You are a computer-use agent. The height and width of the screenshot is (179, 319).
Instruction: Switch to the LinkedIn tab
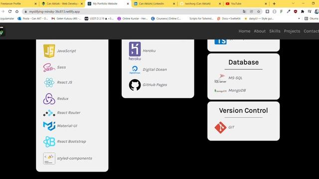(x=154, y=3)
